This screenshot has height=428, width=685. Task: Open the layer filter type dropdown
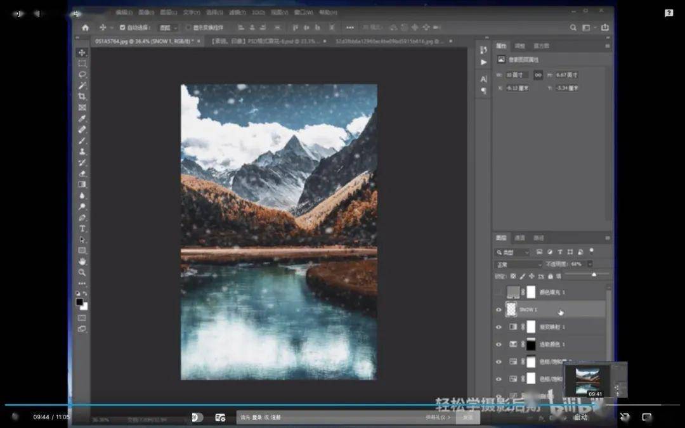click(512, 252)
